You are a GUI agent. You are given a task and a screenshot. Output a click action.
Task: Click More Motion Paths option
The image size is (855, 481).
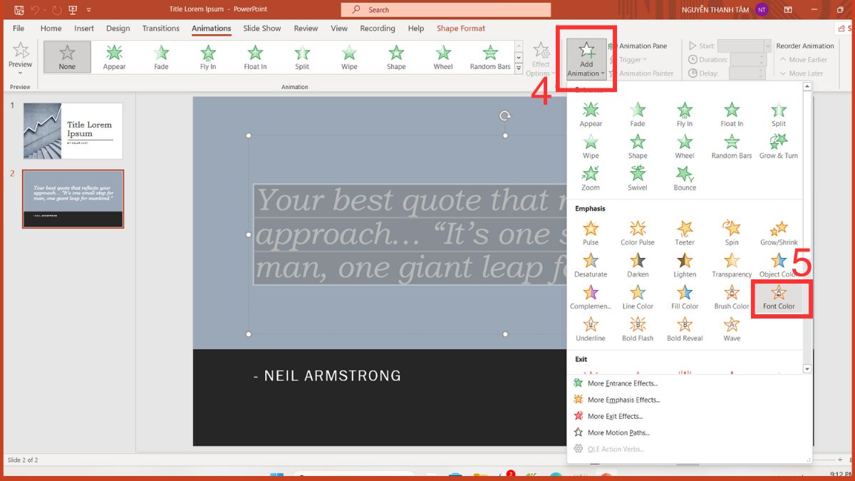(618, 433)
